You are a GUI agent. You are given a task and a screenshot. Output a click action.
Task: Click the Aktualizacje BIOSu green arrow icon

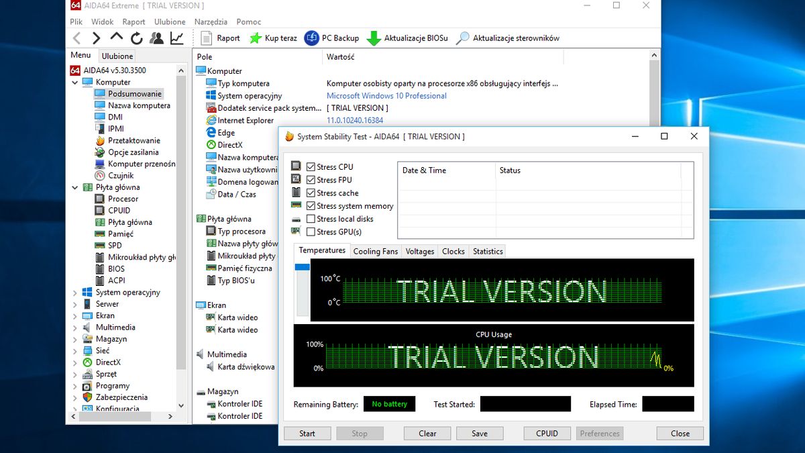click(x=374, y=38)
